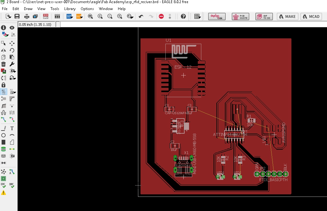Select the Circle tool

(3, 135)
